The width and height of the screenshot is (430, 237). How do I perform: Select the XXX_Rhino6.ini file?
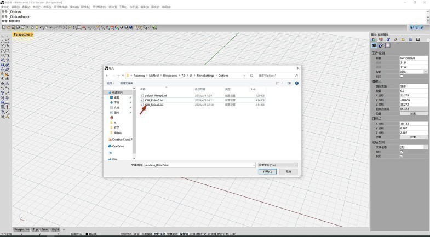154,105
